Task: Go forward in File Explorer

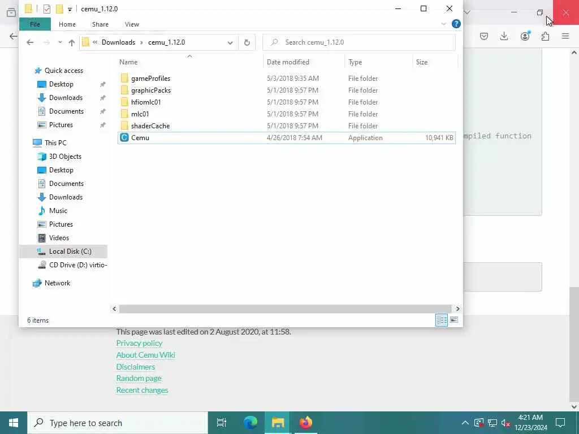Action: [x=46, y=42]
